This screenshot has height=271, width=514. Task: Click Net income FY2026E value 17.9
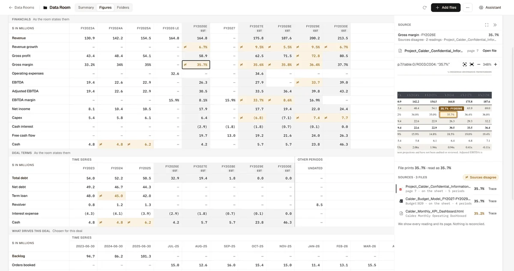coord(203,109)
